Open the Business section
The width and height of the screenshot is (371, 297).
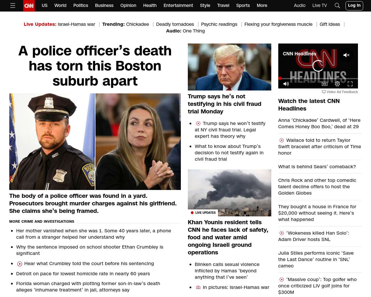click(104, 6)
